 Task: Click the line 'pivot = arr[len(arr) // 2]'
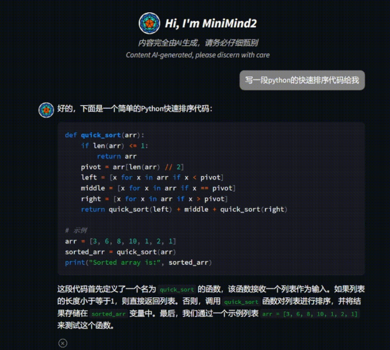(132, 167)
